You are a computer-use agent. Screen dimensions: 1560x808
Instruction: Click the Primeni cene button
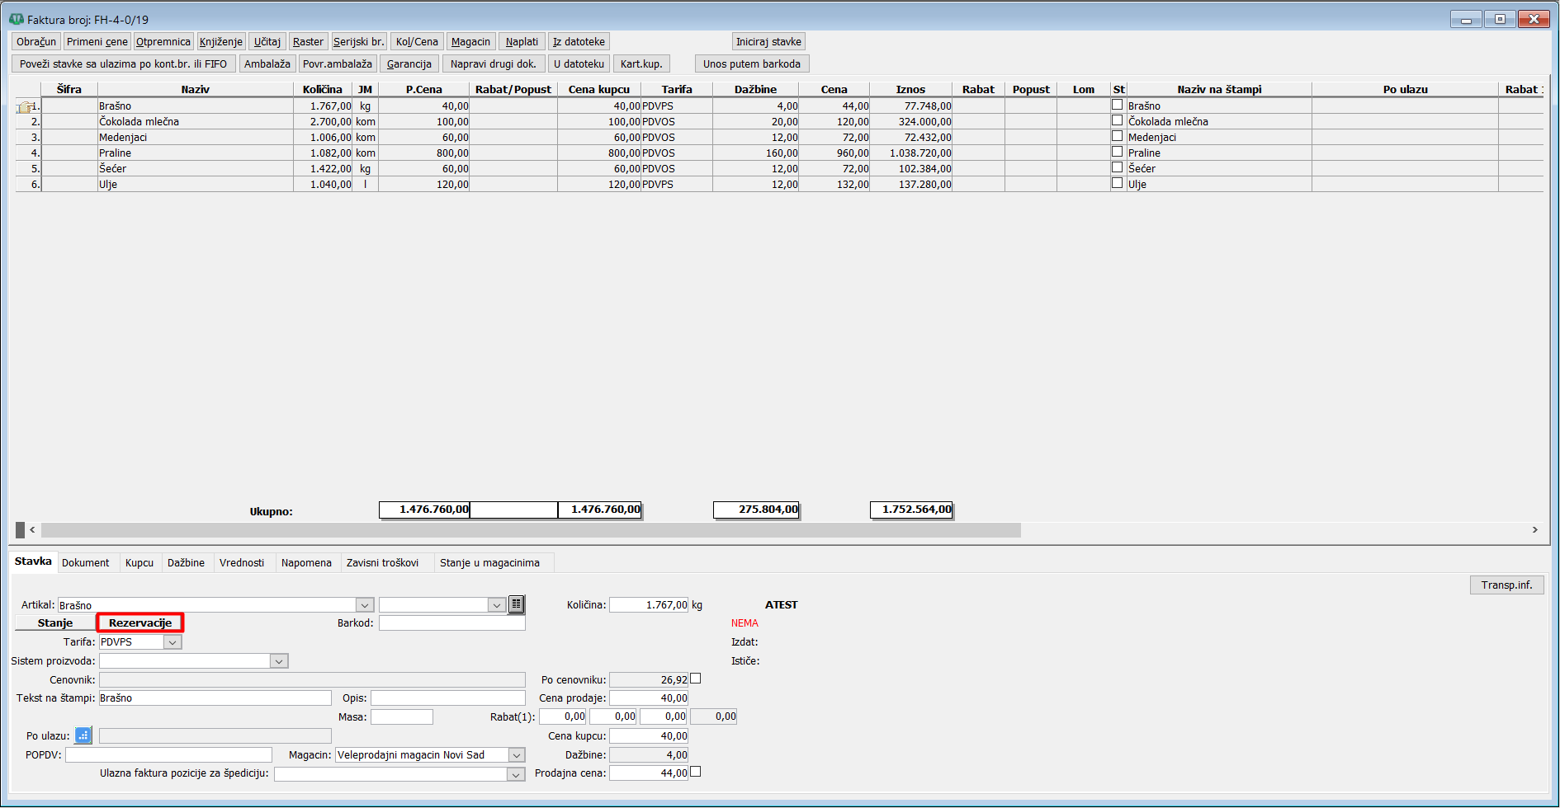tap(97, 42)
